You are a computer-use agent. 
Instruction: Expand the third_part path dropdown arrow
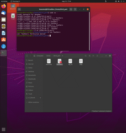[63, 56]
